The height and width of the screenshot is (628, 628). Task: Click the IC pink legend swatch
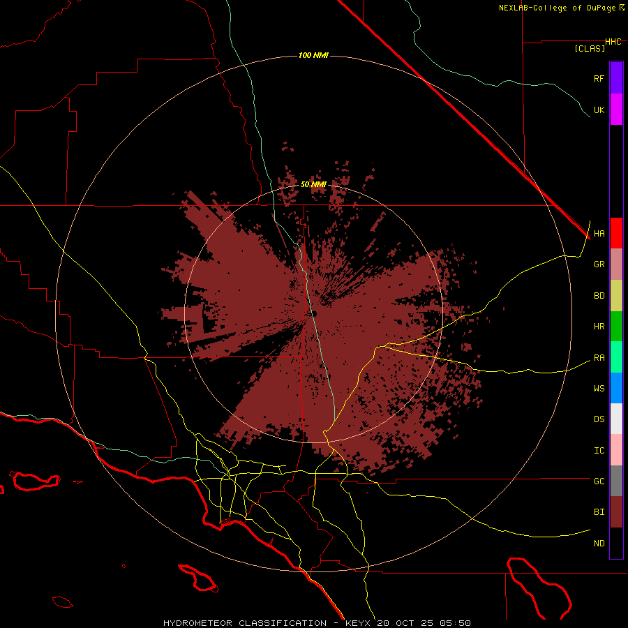(x=616, y=450)
